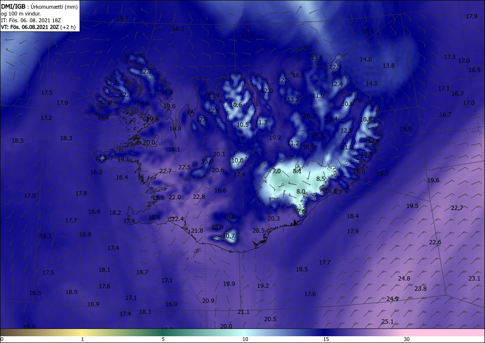This screenshot has height=343, width=485.
Task: Click the map value 7.0 on the glacier
Action: [x=276, y=171]
